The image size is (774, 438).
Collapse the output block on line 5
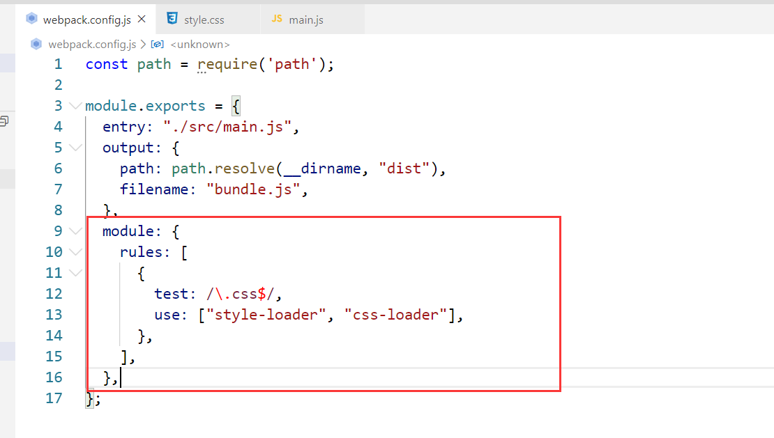click(75, 148)
